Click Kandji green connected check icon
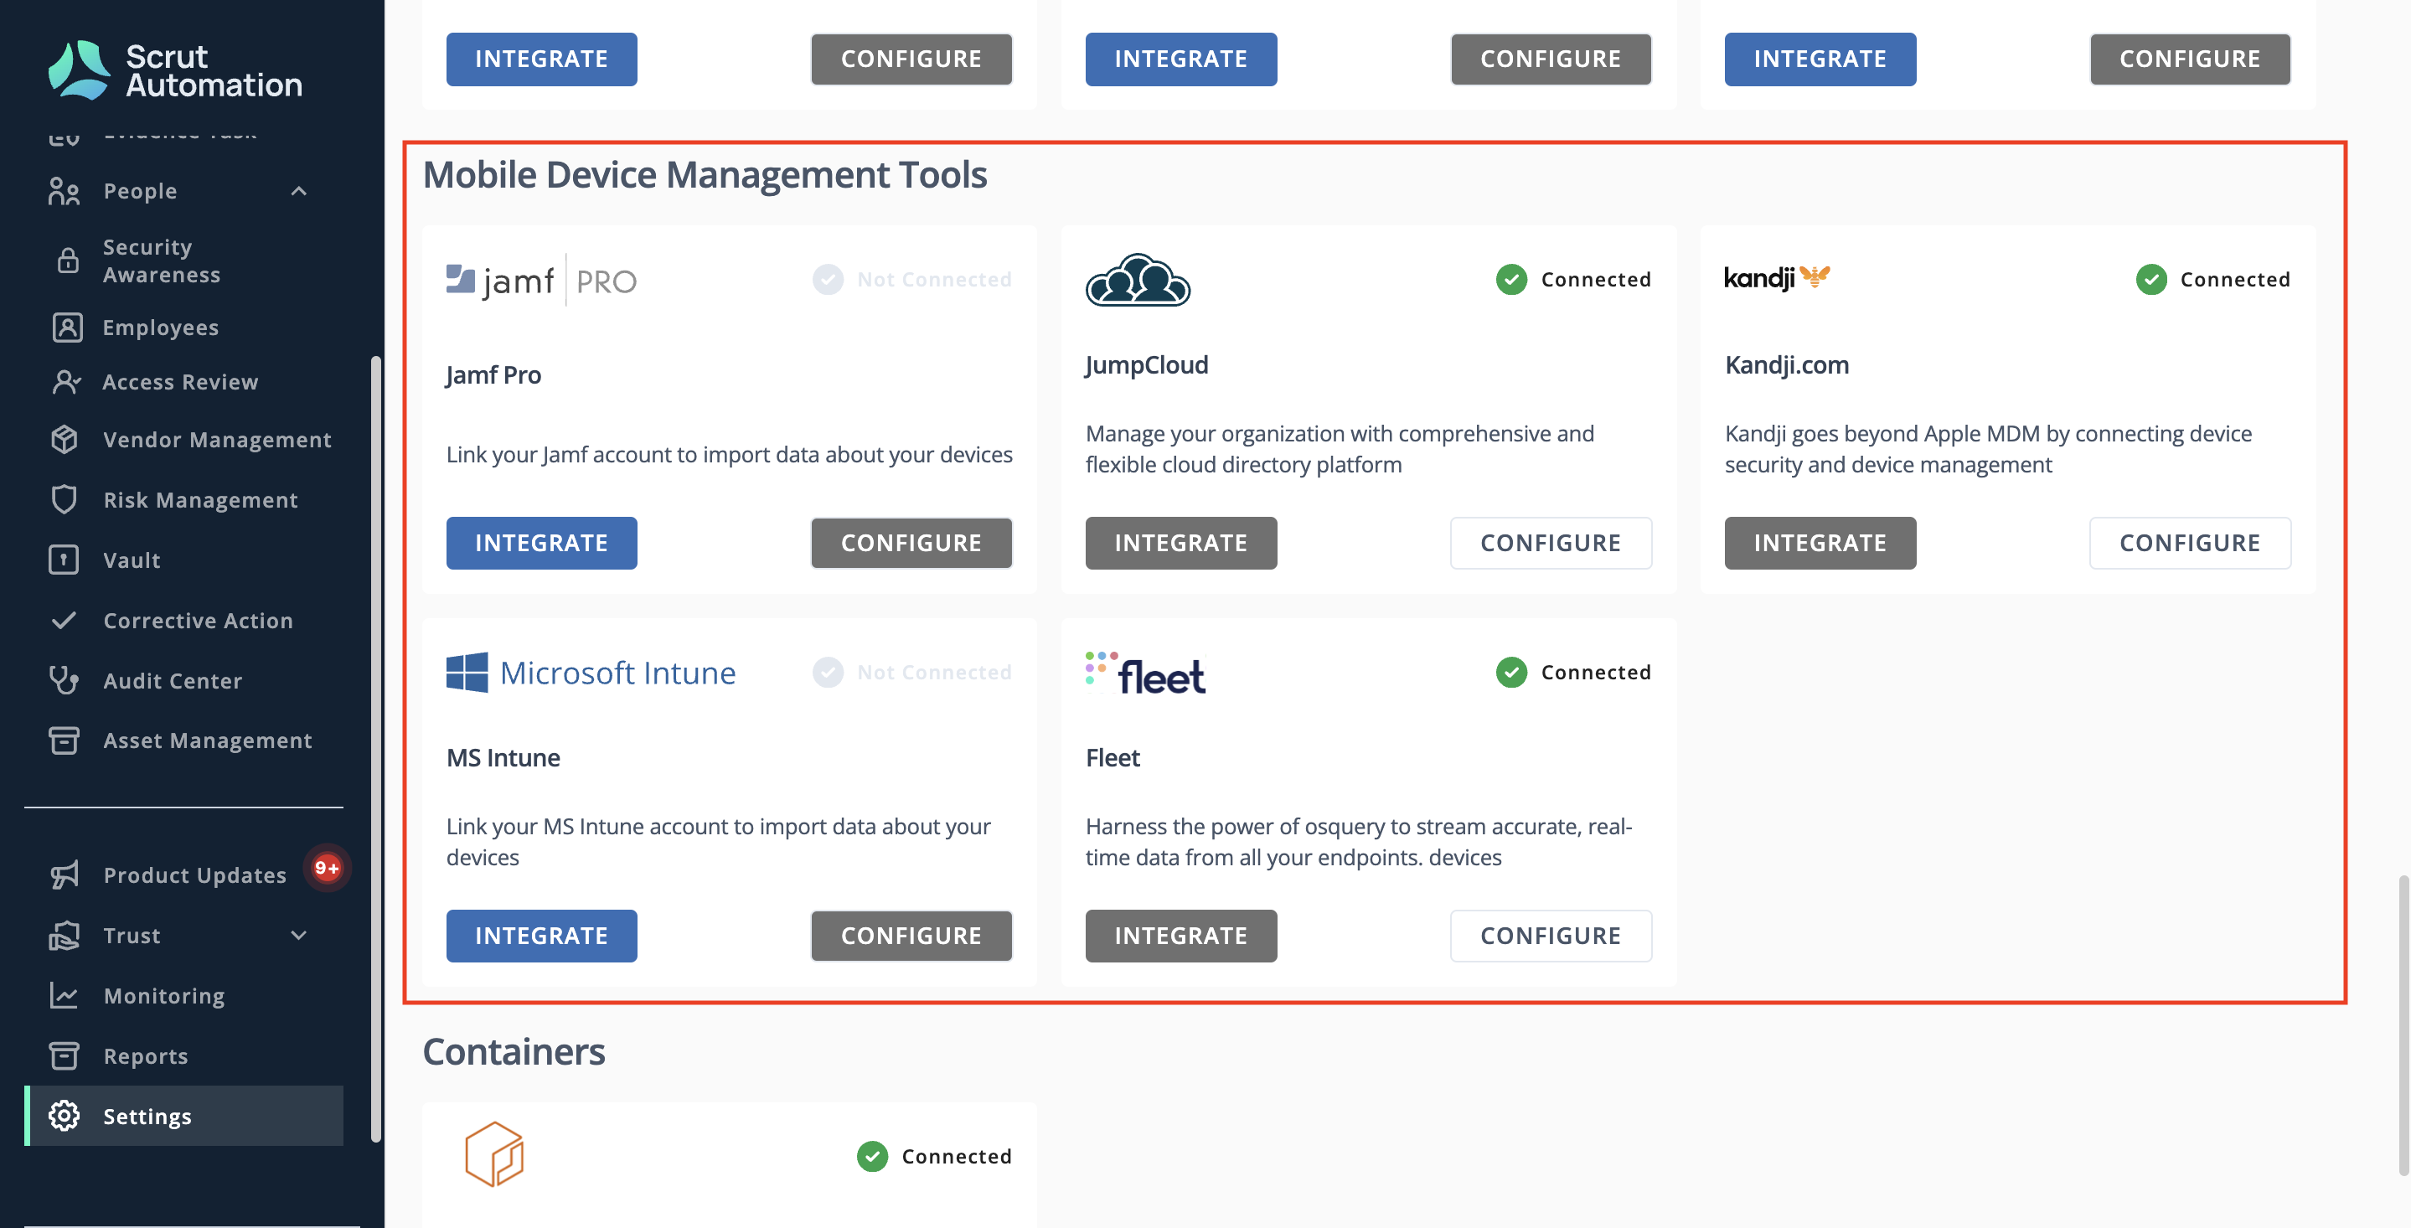Viewport: 2411px width, 1228px height. pos(2150,279)
